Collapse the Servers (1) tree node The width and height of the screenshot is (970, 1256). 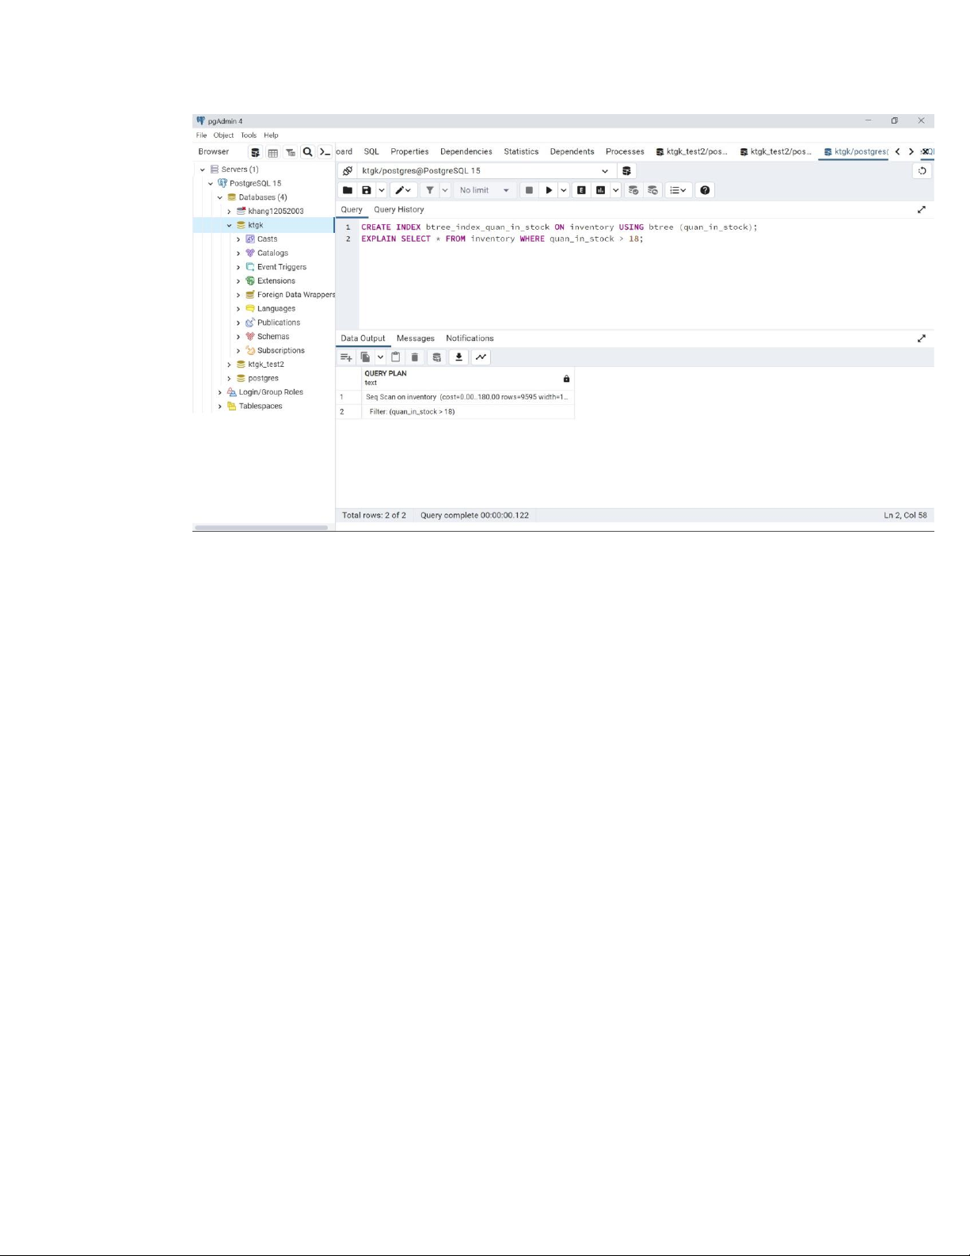click(x=203, y=170)
